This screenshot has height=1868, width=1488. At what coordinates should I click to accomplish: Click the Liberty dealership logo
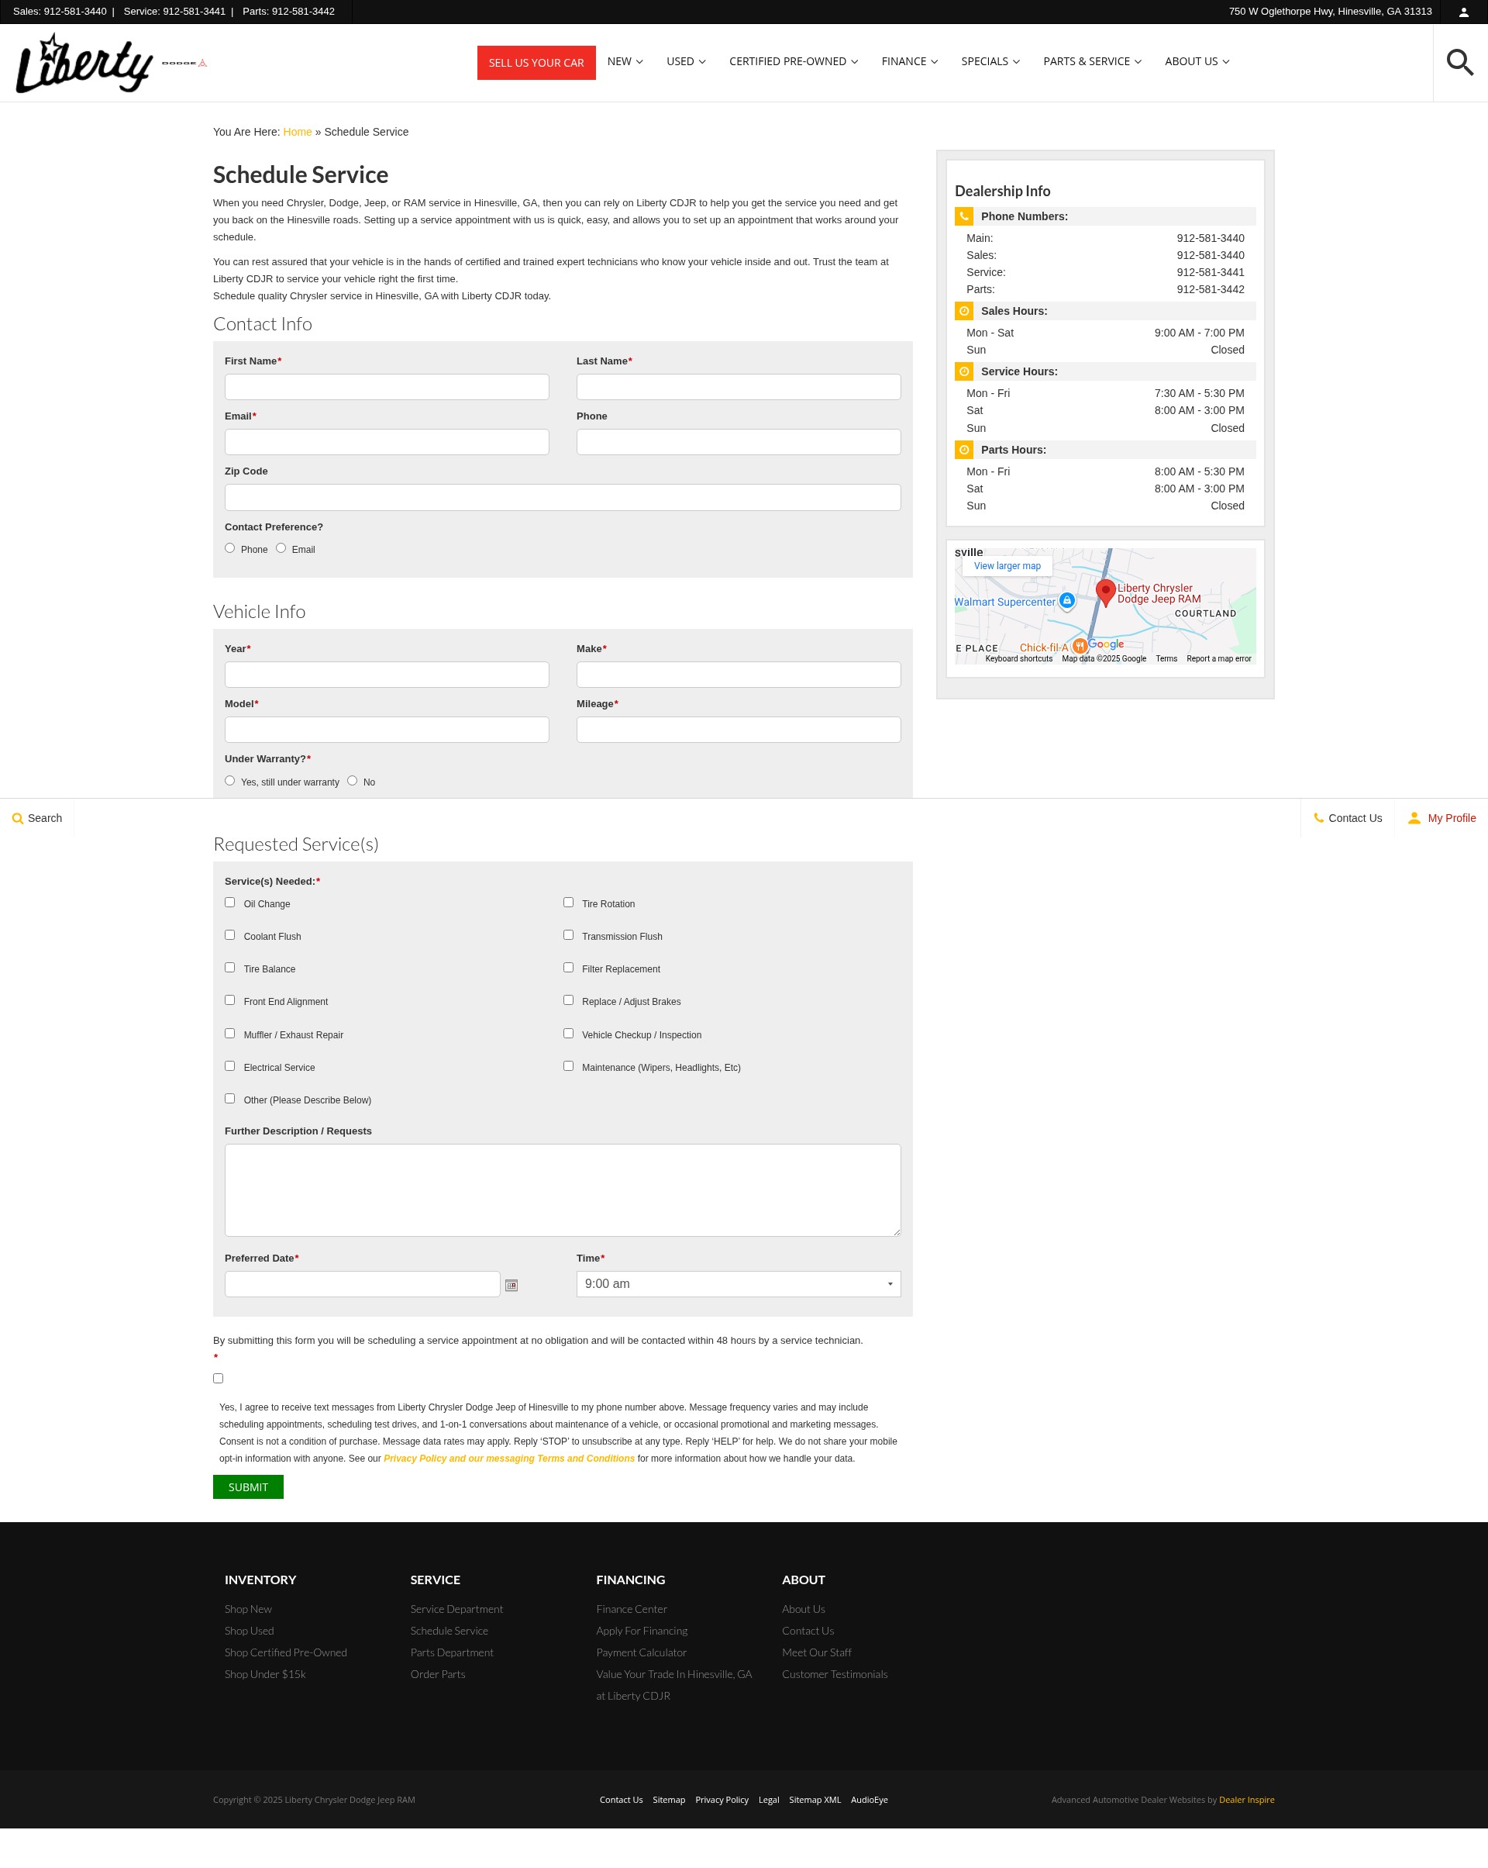tap(84, 64)
